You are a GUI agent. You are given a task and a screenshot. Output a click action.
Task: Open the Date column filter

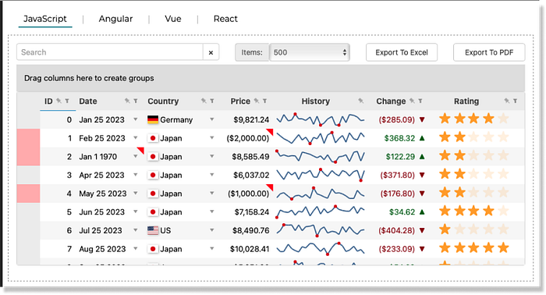(136, 101)
